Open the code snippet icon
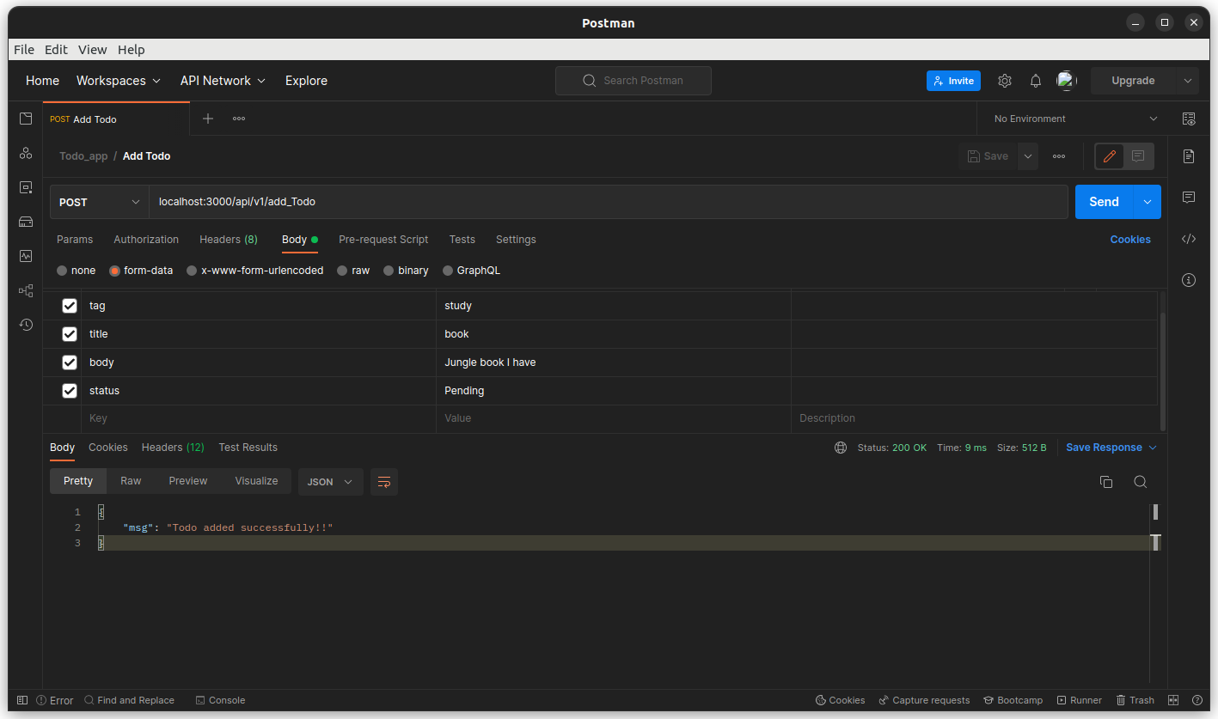1218x719 pixels. [x=1189, y=239]
